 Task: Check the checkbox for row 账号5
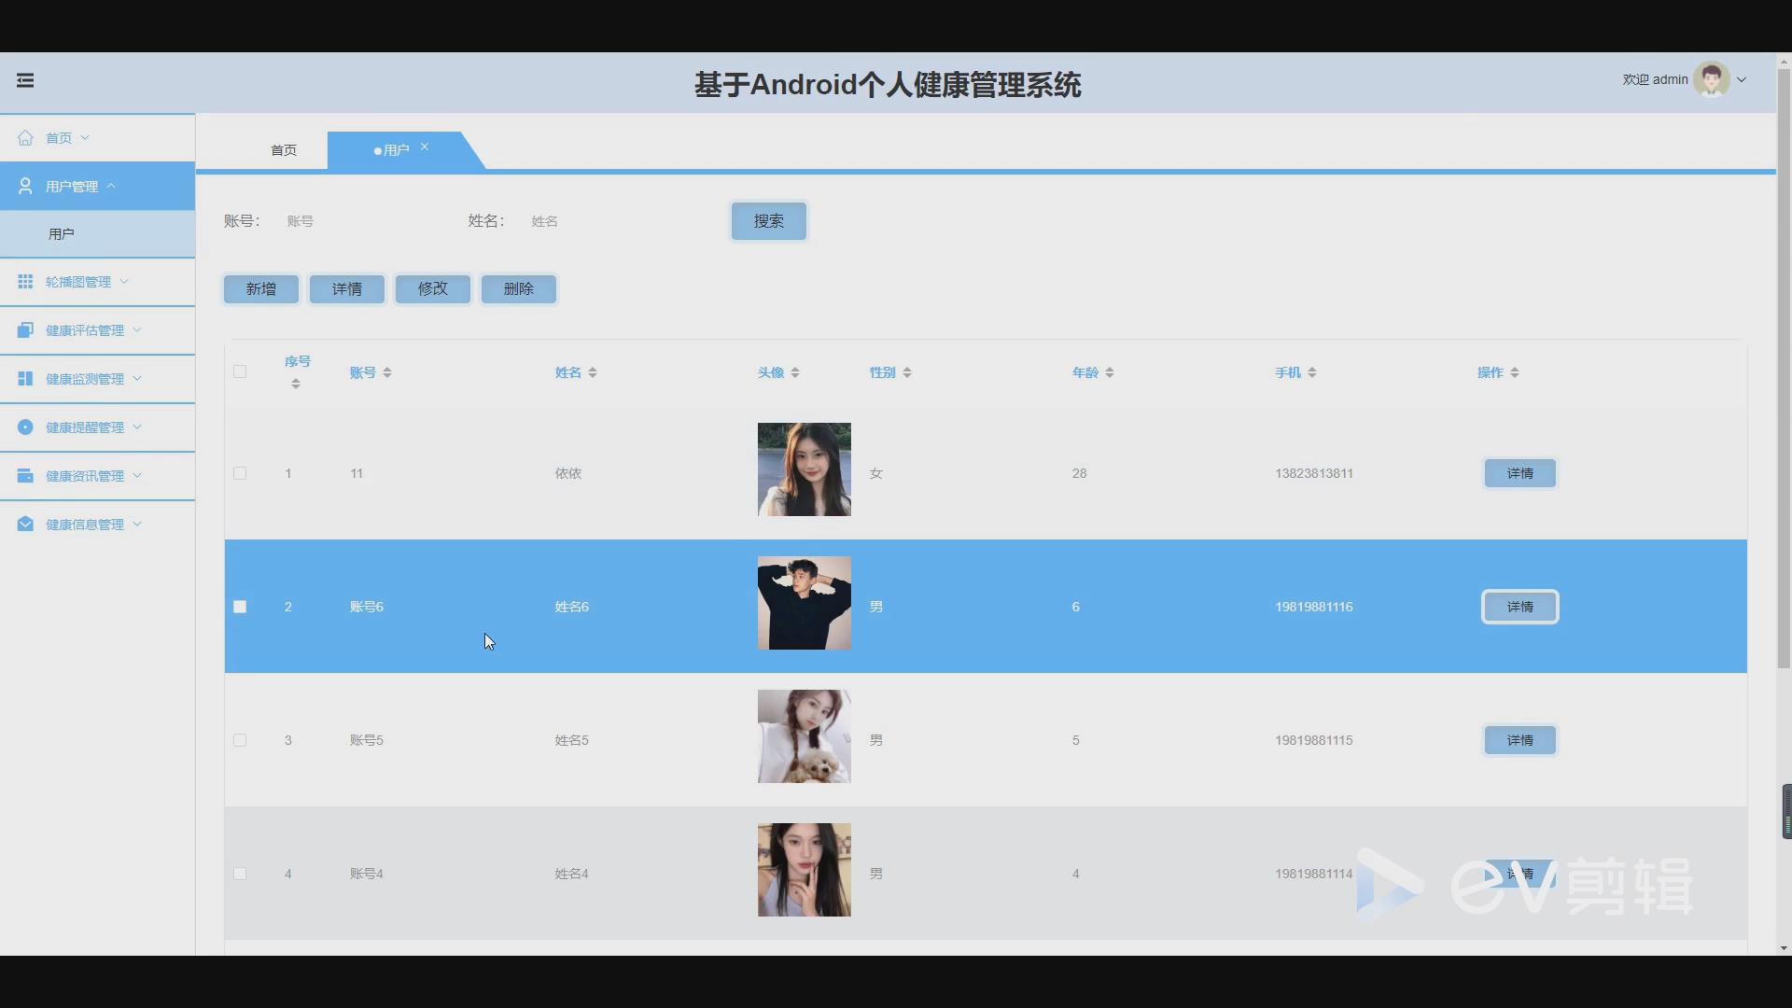[240, 740]
